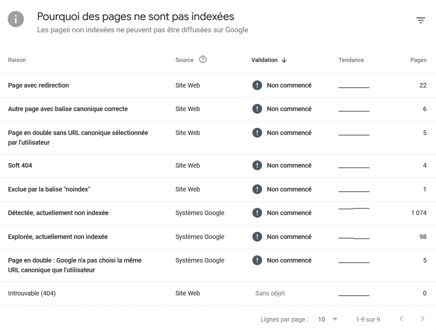Open the filter options icon
This screenshot has width=436, height=330.
(x=420, y=20)
